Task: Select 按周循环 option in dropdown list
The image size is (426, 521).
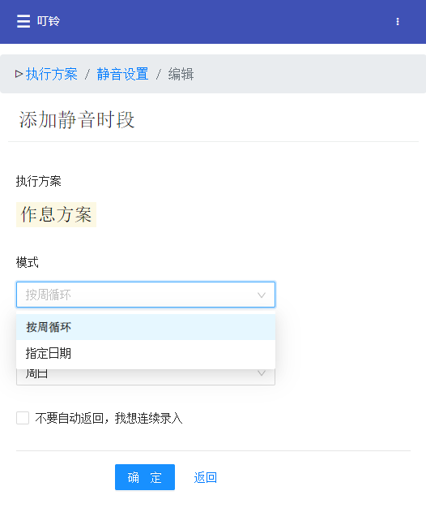Action: pyautogui.click(x=146, y=327)
